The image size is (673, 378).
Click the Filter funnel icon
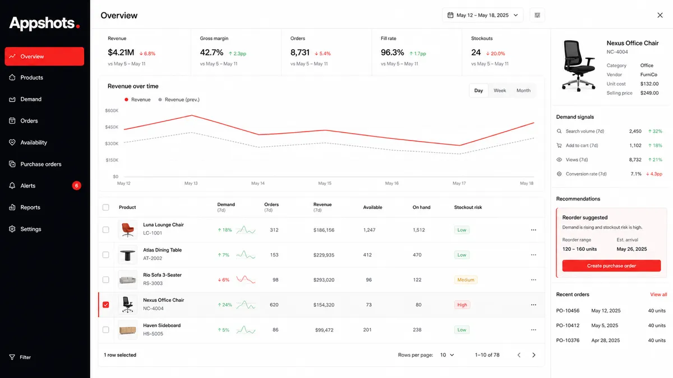pos(12,357)
